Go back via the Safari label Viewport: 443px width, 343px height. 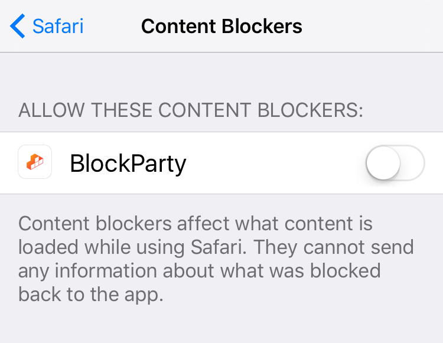[58, 26]
